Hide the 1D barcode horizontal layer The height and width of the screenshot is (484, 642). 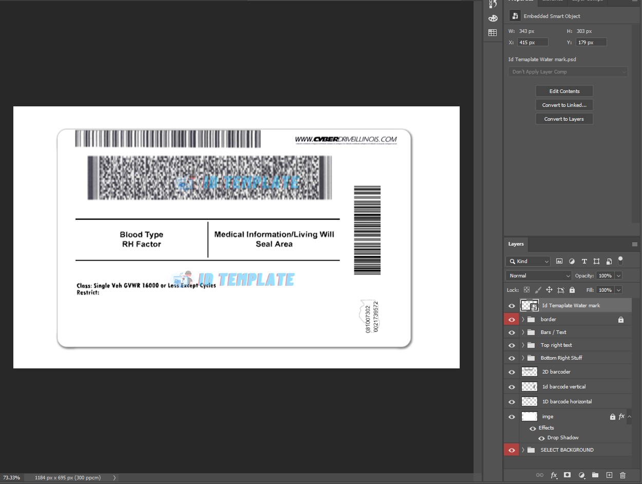[x=512, y=402]
